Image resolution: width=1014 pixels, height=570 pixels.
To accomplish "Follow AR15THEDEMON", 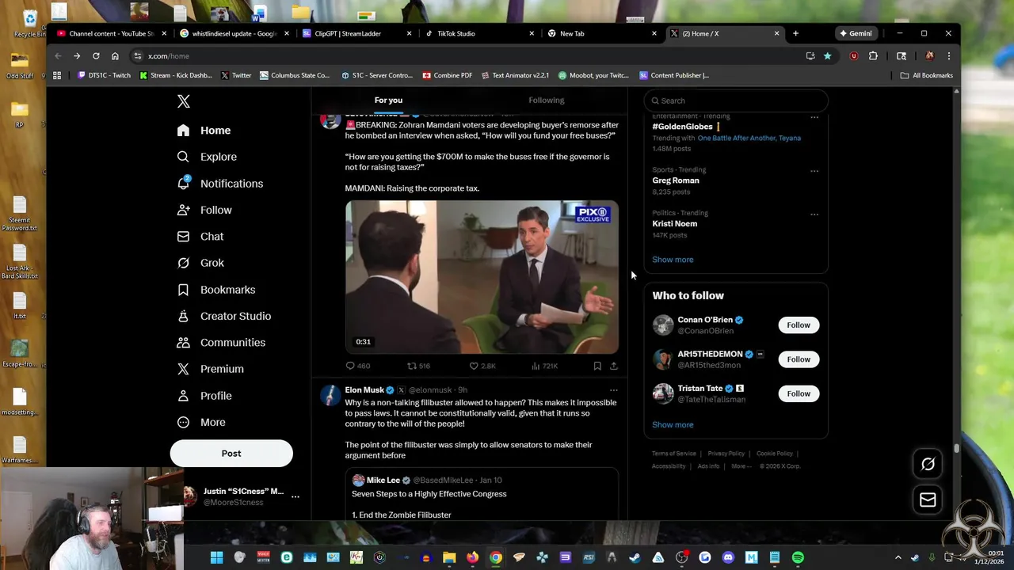I will coord(799,359).
